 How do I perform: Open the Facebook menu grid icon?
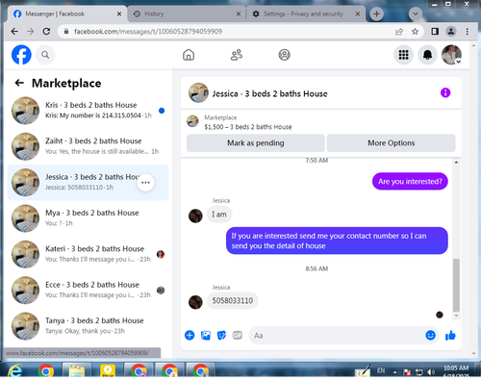403,55
